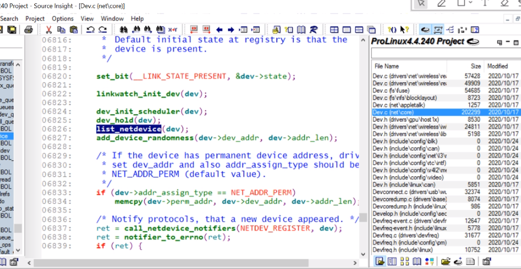Open the Help menu
Screen dimensions: 521x269
(137, 19)
